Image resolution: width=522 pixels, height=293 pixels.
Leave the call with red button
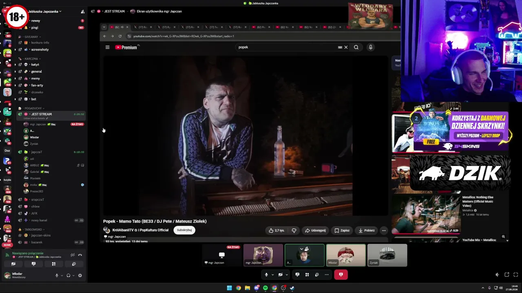[341, 275]
